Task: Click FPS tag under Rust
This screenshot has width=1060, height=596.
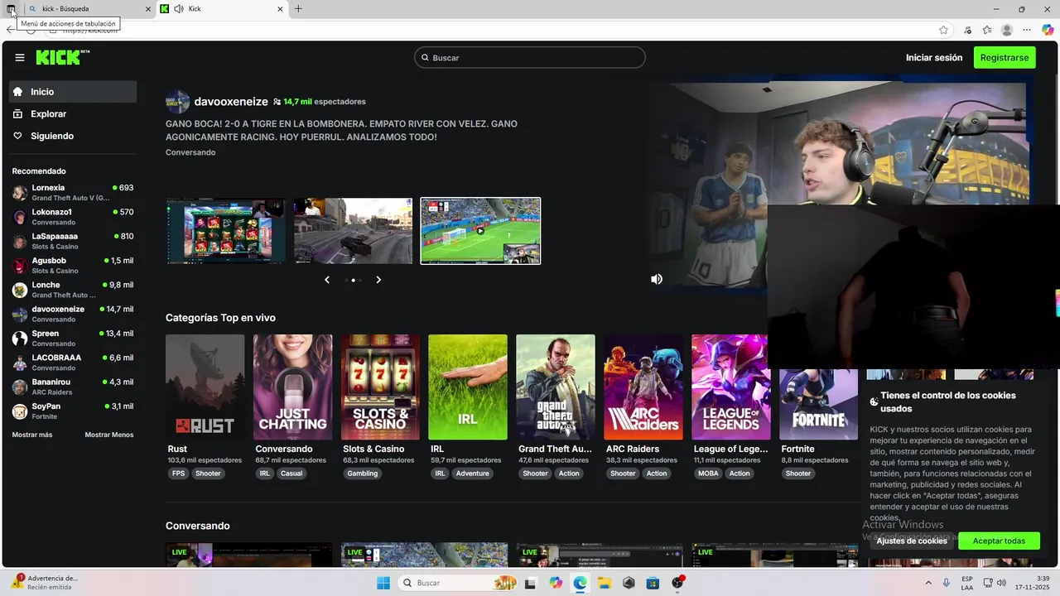Action: [178, 473]
